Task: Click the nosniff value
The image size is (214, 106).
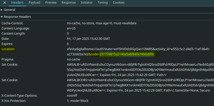Action: [x=72, y=96]
